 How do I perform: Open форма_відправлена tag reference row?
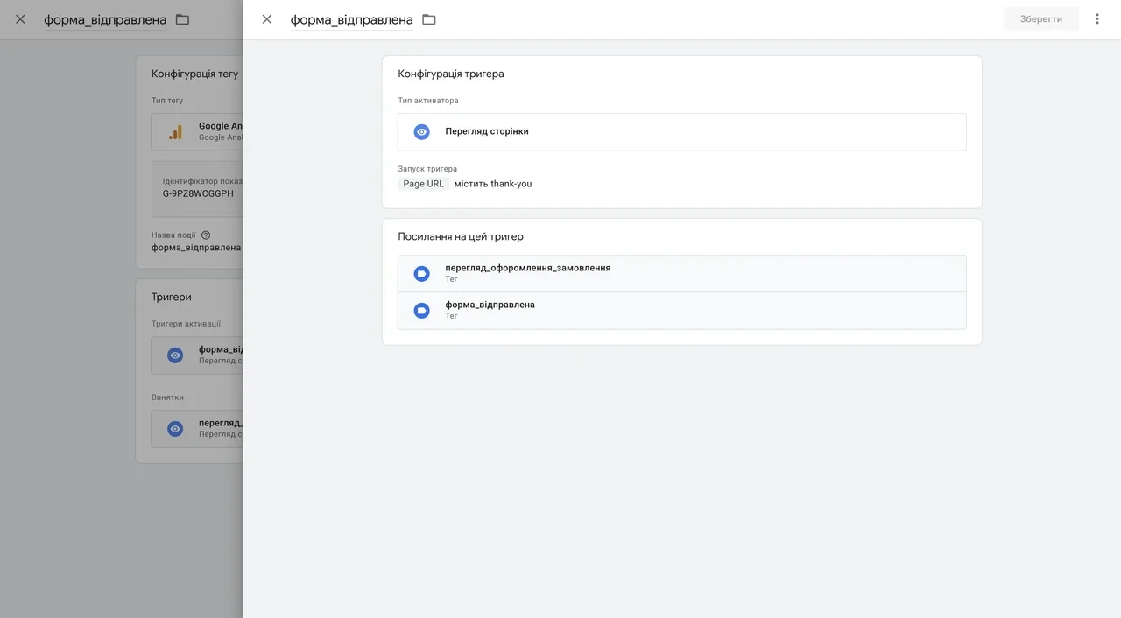(x=681, y=310)
